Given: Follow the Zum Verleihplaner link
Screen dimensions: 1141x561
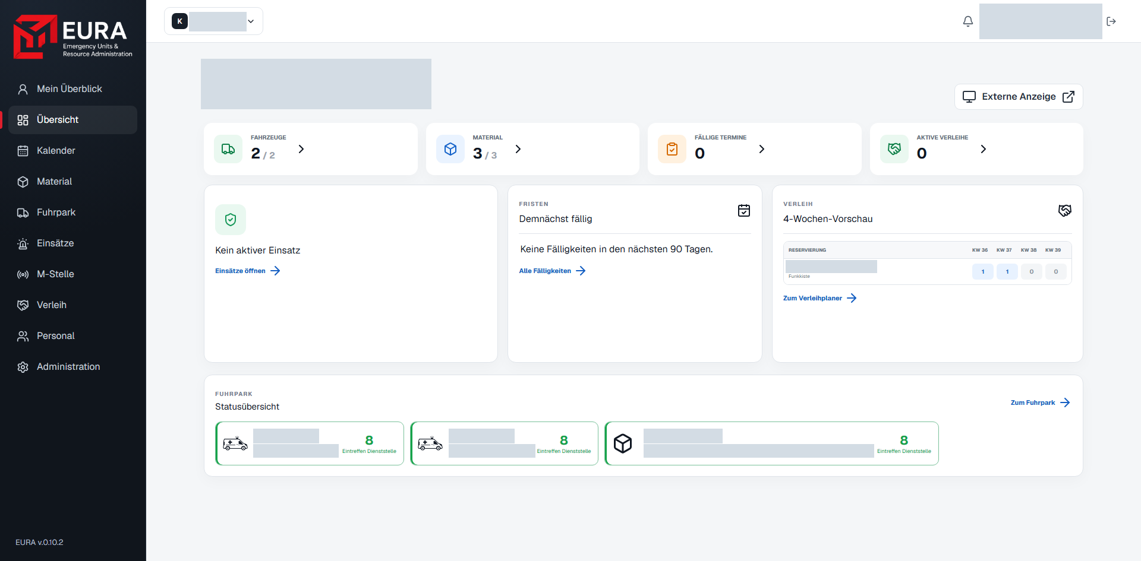Looking at the screenshot, I should (820, 298).
